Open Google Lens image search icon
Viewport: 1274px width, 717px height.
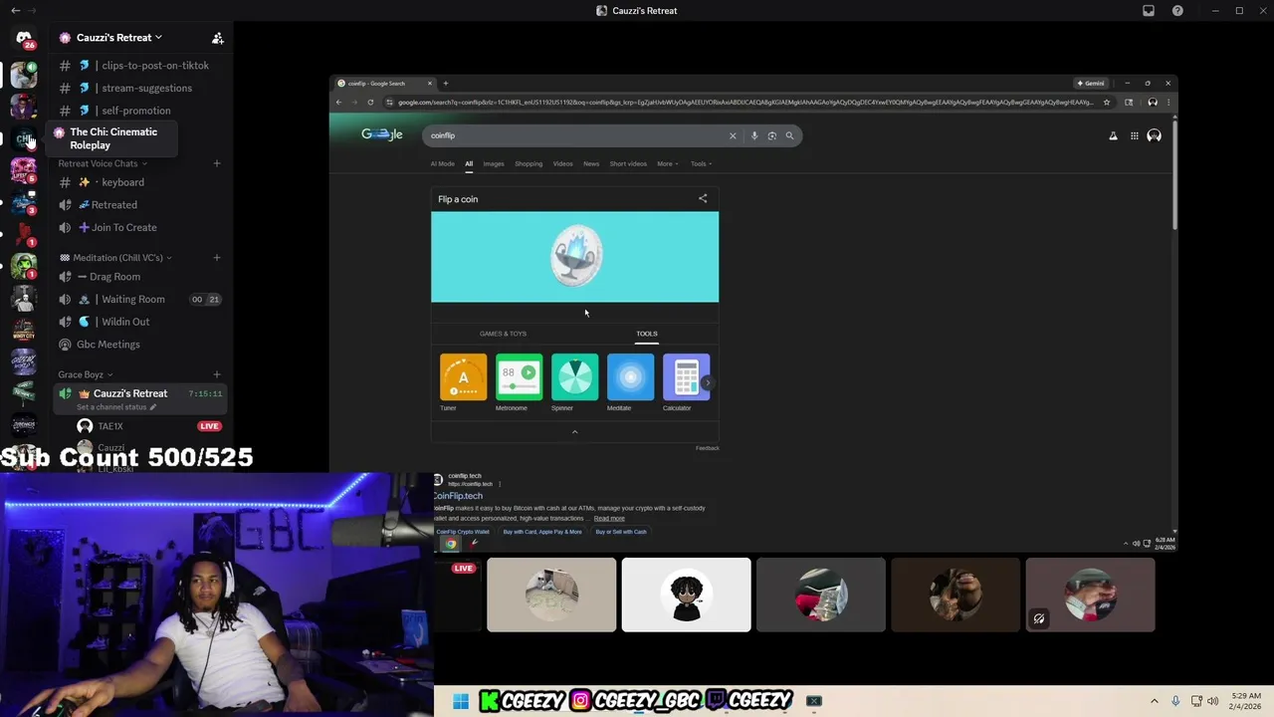771,135
